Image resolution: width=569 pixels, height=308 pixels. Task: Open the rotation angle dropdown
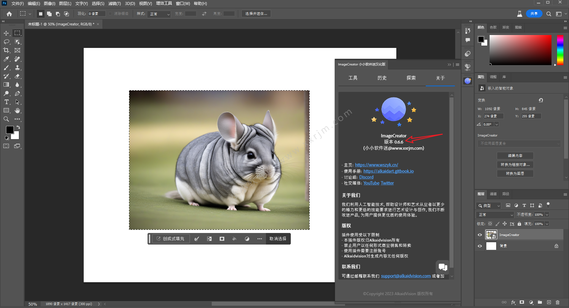[497, 124]
